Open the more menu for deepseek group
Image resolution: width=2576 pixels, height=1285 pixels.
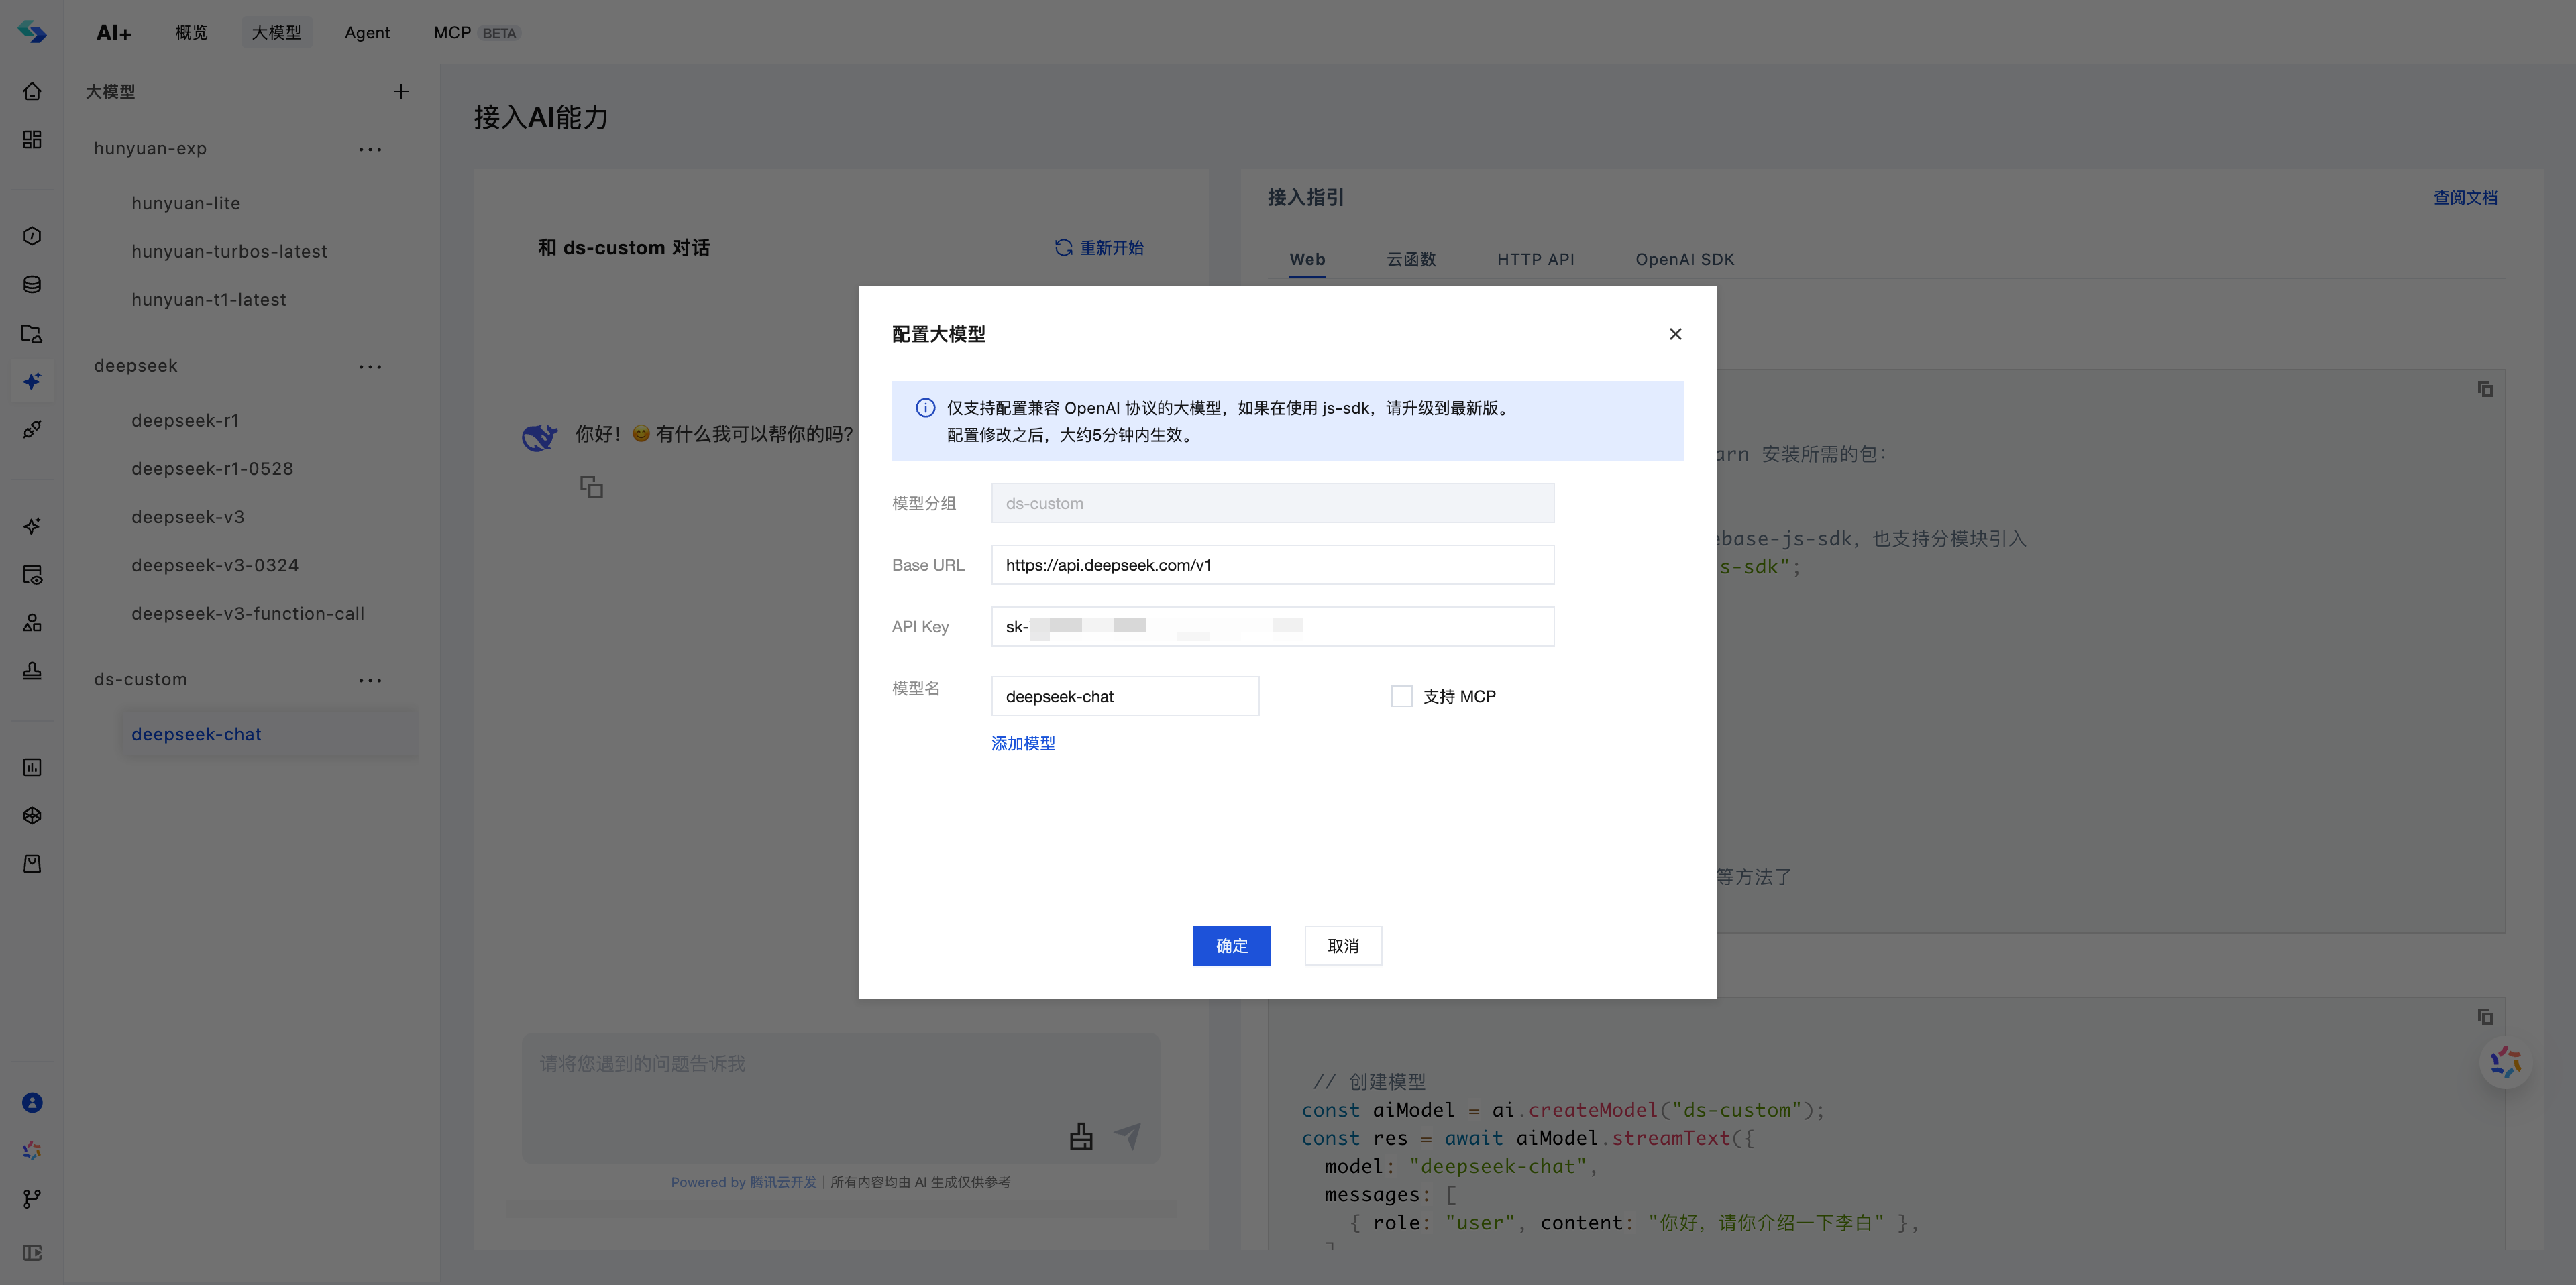coord(370,366)
